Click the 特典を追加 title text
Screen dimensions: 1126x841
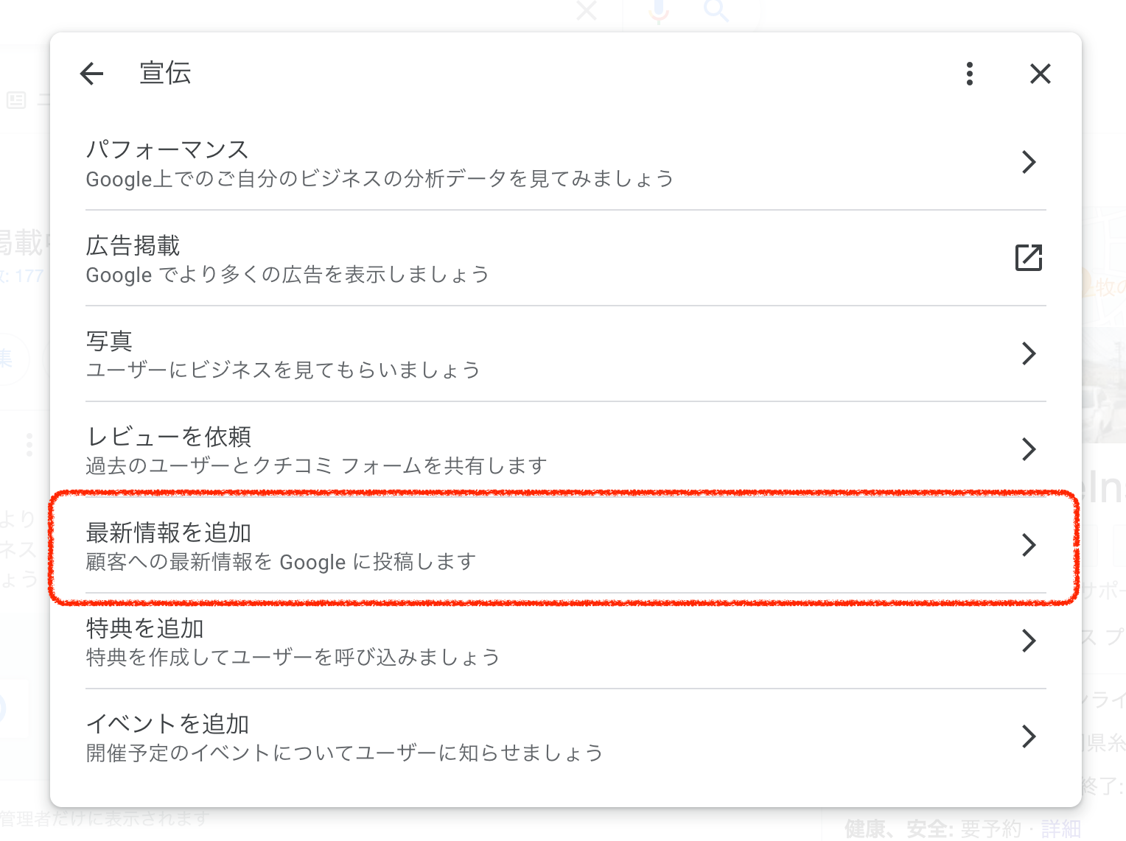(145, 628)
